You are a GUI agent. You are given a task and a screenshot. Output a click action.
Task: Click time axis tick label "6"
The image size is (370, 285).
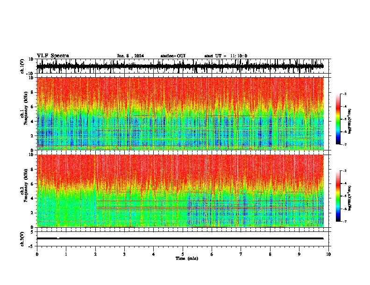pyautogui.click(x=212, y=254)
